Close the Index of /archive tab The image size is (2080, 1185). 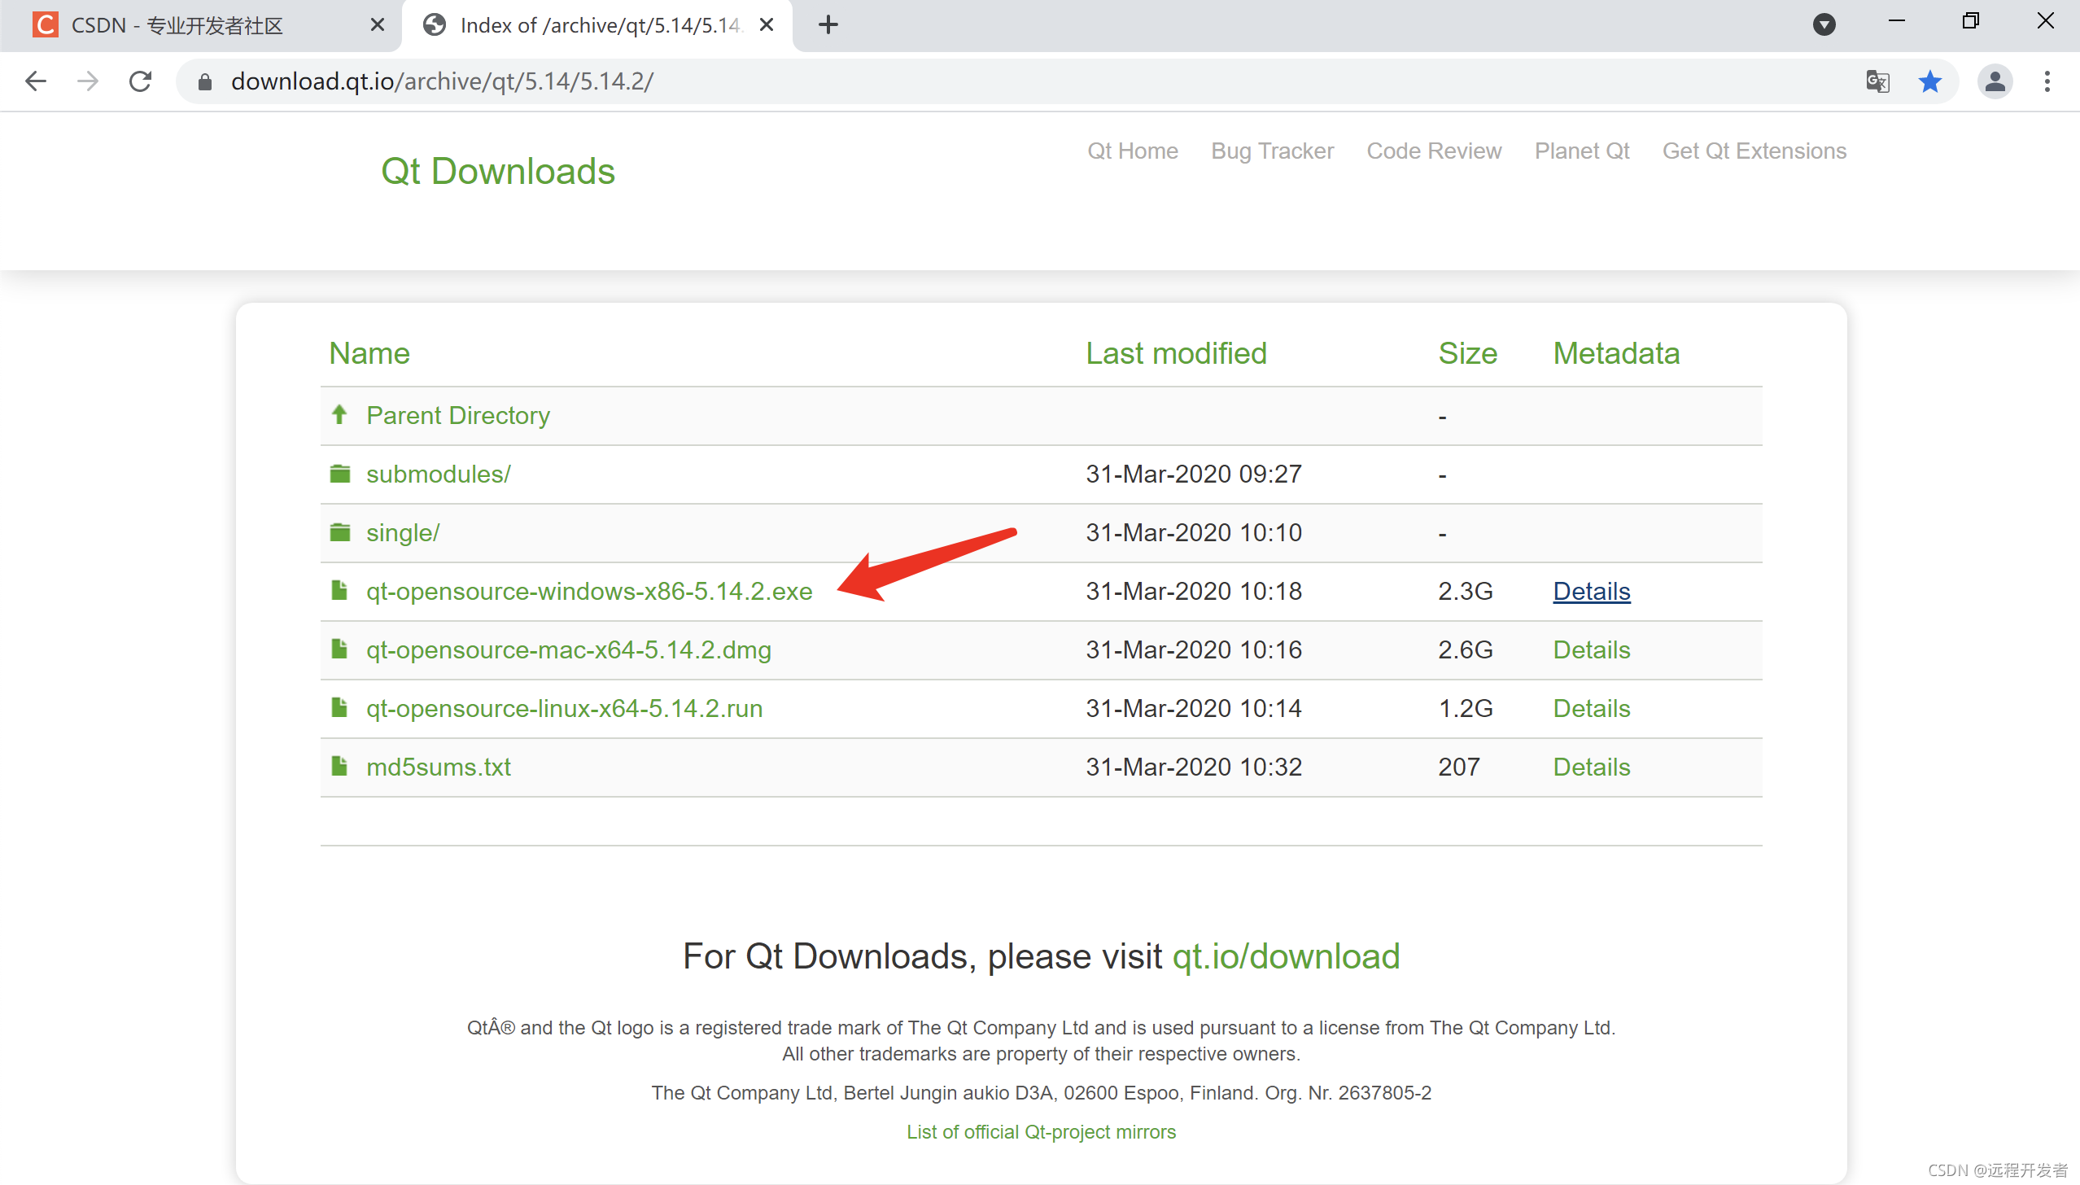[x=767, y=25]
